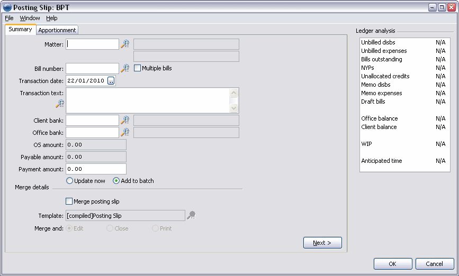Viewport: 459px width, 276px height.
Task: Open the Matter lookup search icon
Action: (x=125, y=44)
